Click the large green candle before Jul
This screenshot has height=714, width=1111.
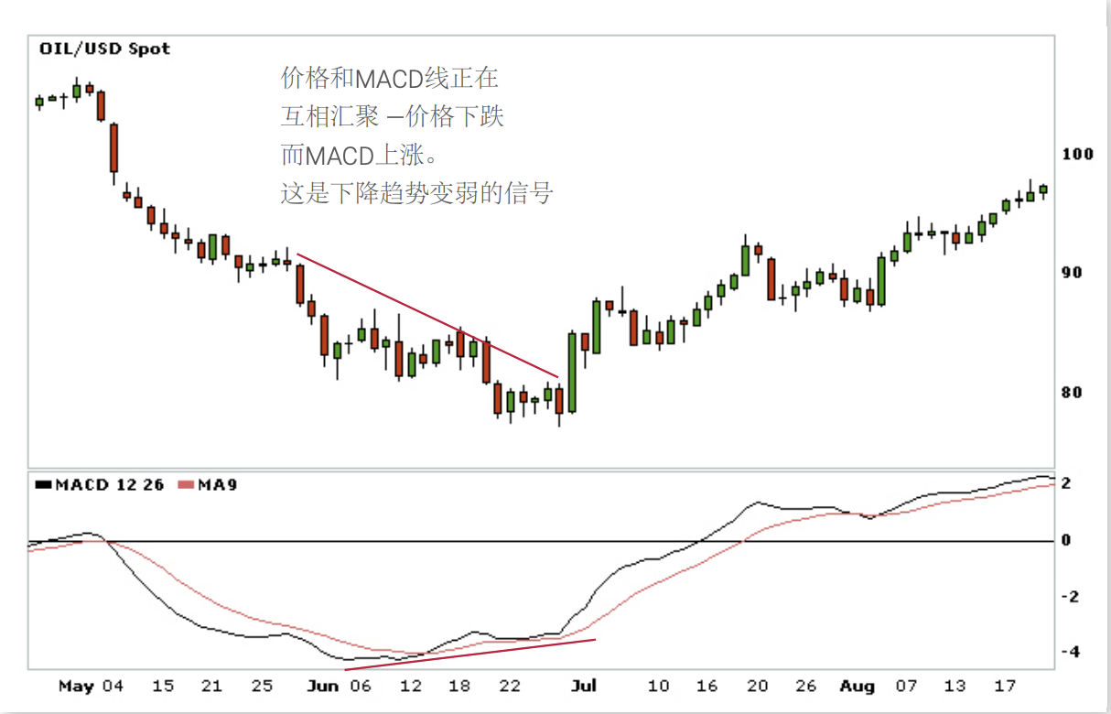pos(573,371)
